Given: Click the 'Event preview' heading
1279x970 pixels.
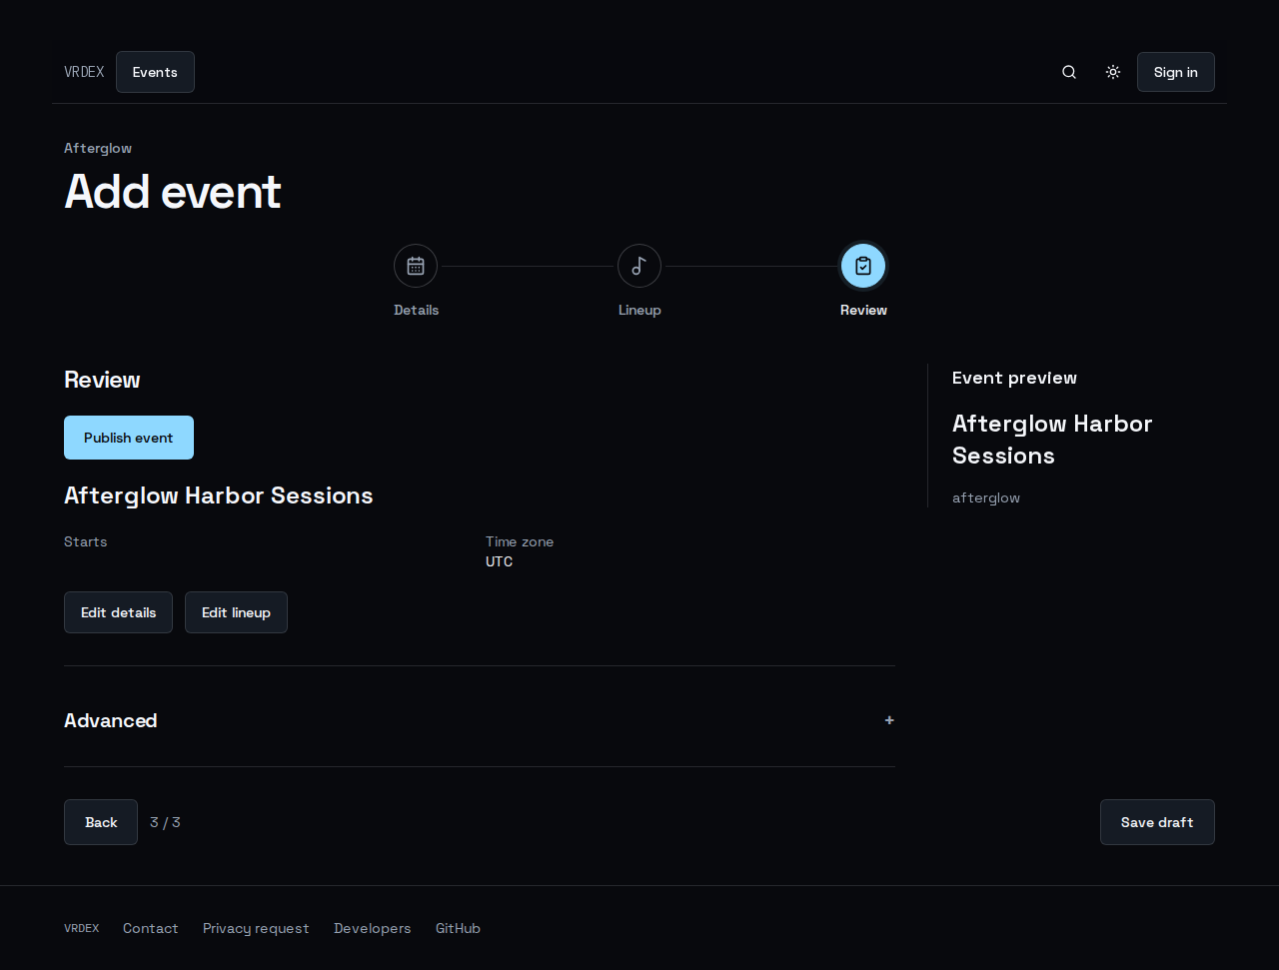Looking at the screenshot, I should coord(1014,378).
